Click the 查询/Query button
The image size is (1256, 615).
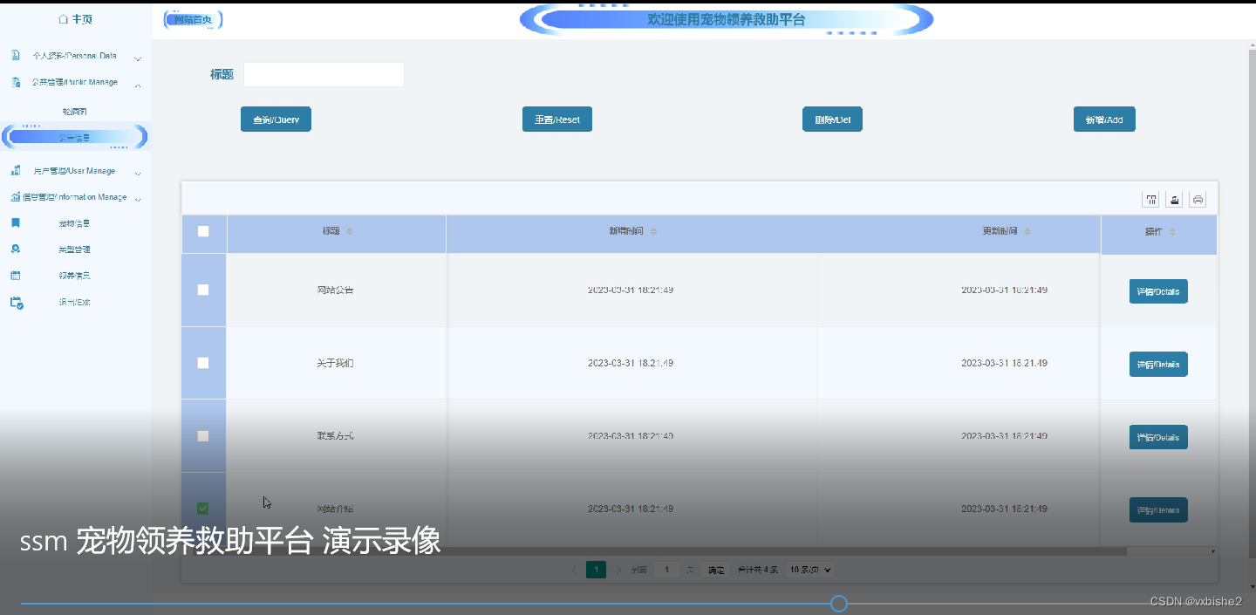pos(276,120)
